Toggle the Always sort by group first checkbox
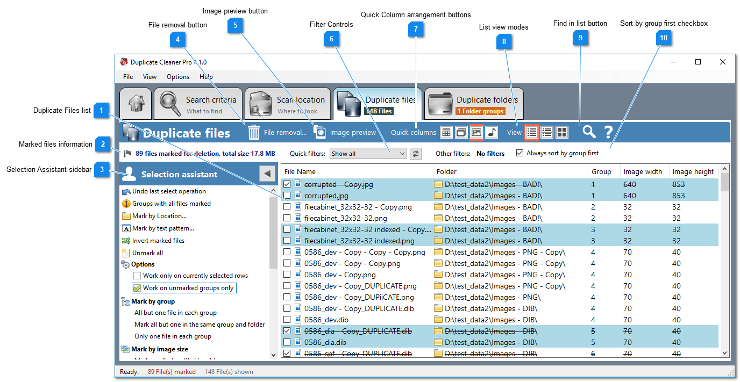Viewport: 740px width, 382px height. (520, 153)
